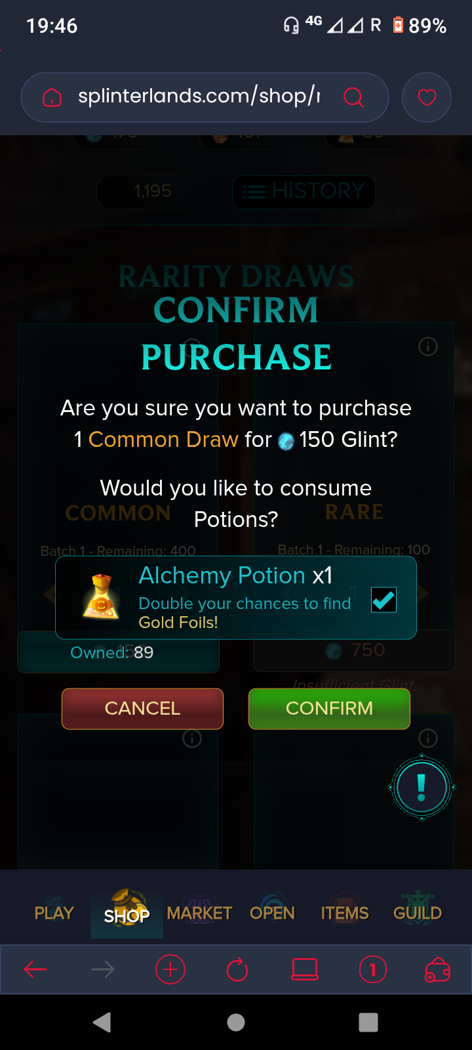Tap the search magnifier icon in address bar
The width and height of the screenshot is (472, 1050).
pyautogui.click(x=353, y=97)
